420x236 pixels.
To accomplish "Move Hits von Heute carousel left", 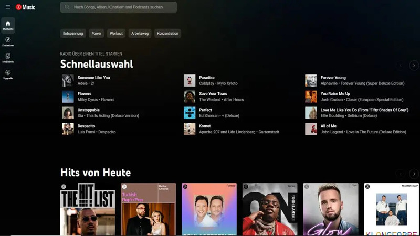I will pos(401,174).
